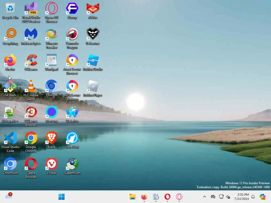Select the Opera GX Browser desktop shortcut

[52, 13]
